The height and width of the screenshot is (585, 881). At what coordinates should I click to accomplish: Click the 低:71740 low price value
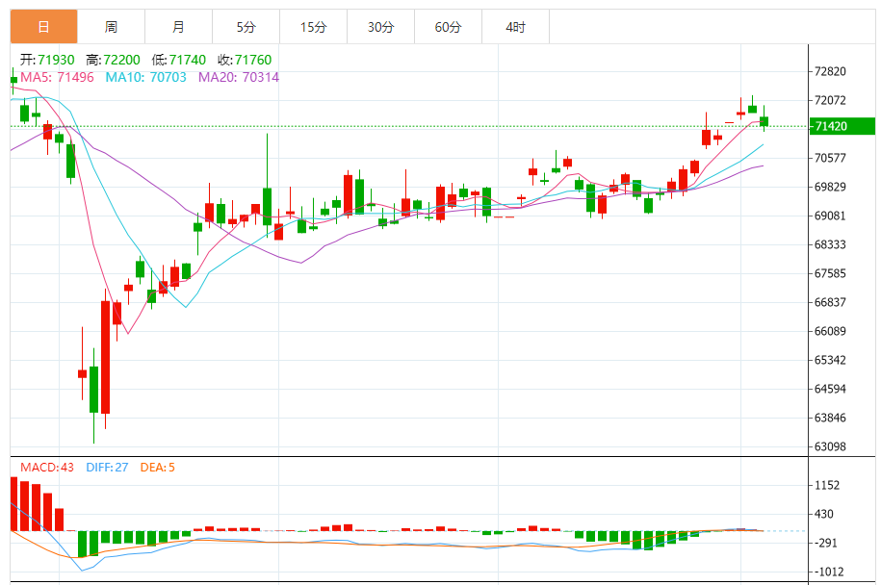(x=179, y=60)
